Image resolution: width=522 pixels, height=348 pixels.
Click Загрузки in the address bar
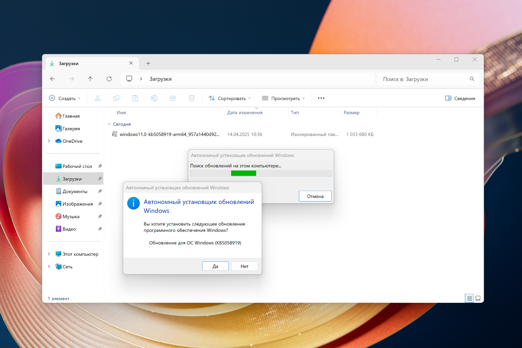point(160,79)
